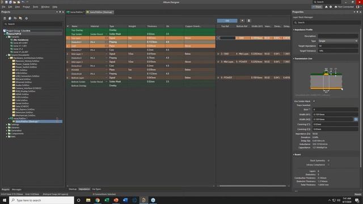Open the Edit menu
The image size is (363, 204).
click(x=10, y=7)
